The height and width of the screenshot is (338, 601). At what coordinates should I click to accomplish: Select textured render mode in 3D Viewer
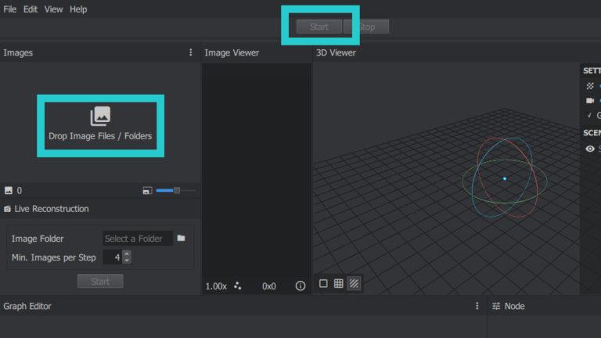pos(354,283)
